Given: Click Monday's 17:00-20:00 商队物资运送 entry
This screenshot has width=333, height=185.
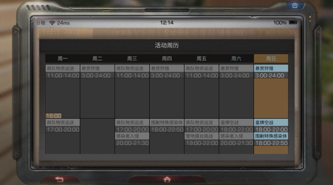Looking at the screenshot, I should click(63, 126).
